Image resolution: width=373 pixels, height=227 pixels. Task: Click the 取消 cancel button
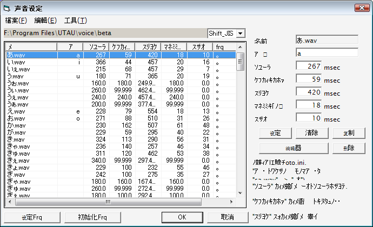[x=228, y=217]
